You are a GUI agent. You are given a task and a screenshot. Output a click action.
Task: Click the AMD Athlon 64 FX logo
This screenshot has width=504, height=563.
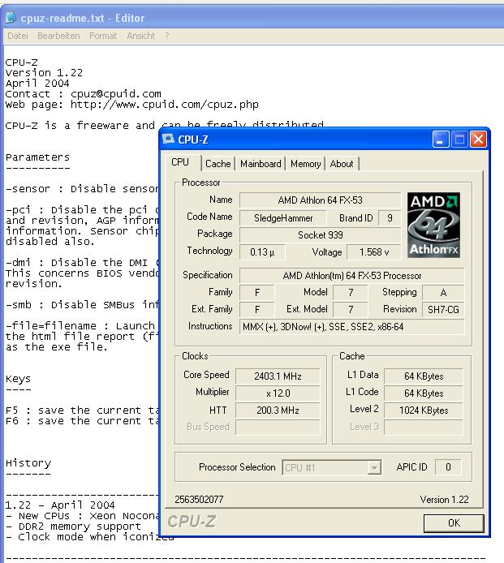point(433,226)
